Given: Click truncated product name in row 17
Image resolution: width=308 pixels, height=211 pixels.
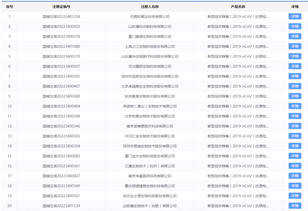Looking at the screenshot, I should click(238, 176).
